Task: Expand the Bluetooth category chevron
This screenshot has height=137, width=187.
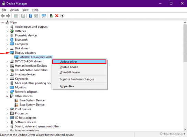Action: click(7, 40)
